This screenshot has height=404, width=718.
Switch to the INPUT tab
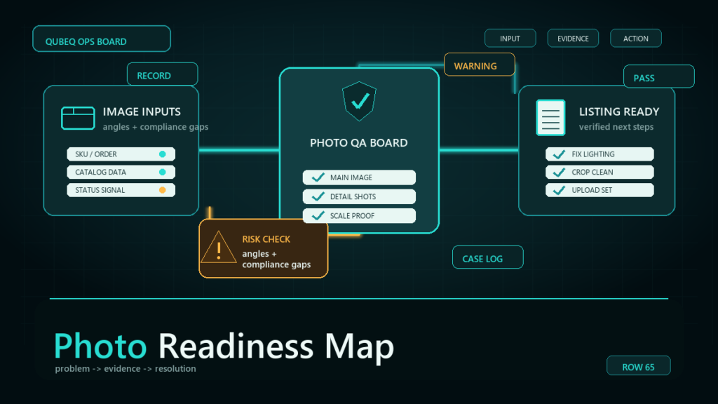point(510,39)
